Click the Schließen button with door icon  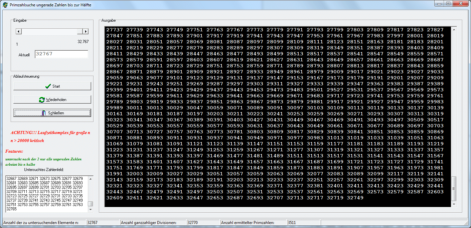(x=52, y=113)
